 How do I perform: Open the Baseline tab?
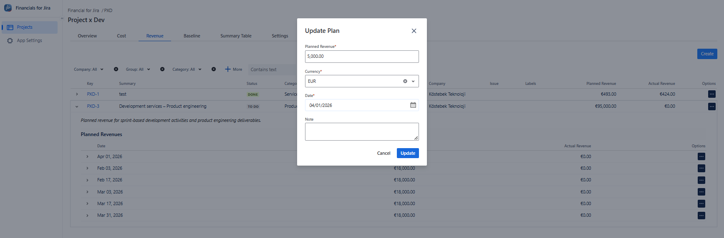(192, 36)
